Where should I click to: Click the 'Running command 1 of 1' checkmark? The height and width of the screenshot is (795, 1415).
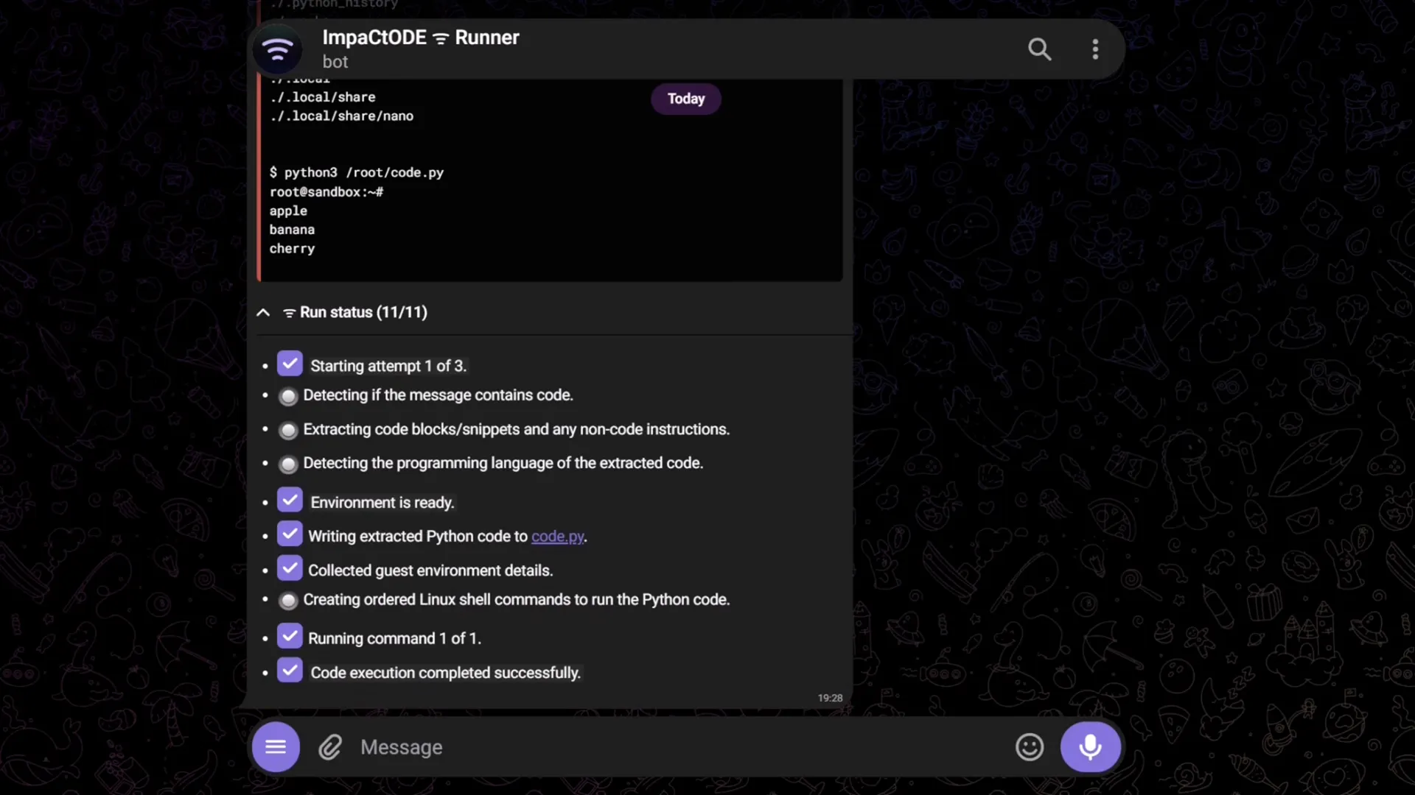[290, 636]
